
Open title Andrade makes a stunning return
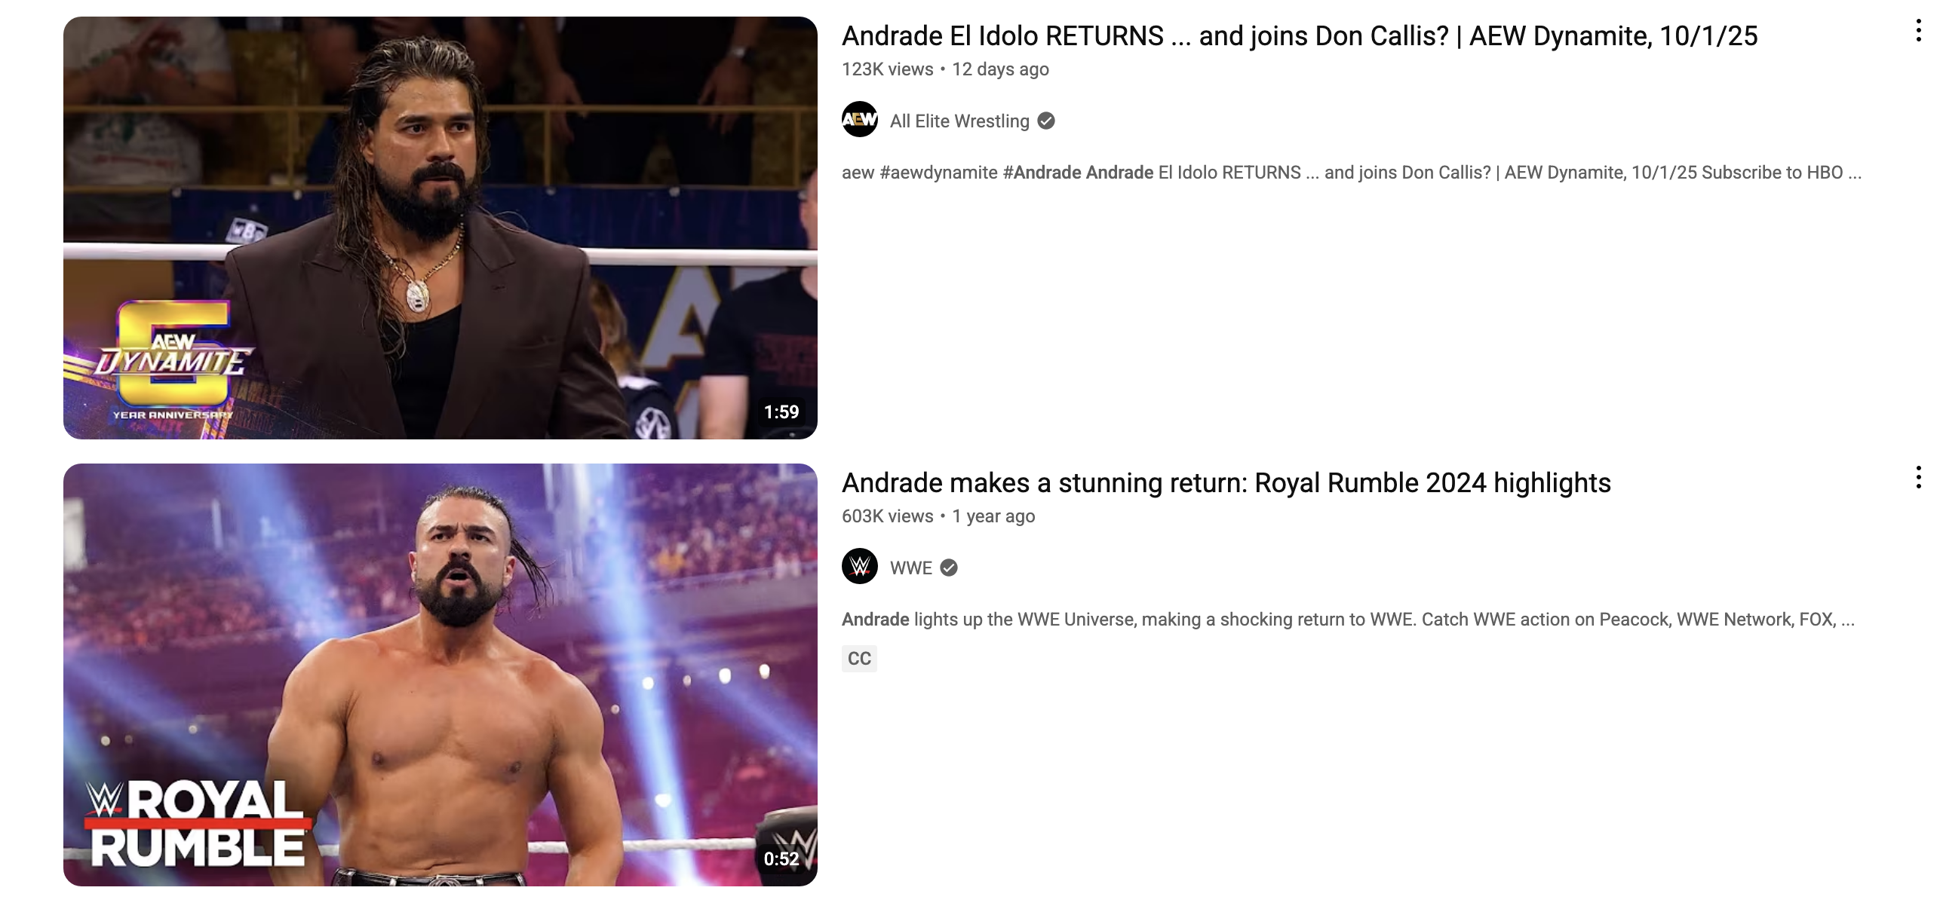(1226, 483)
